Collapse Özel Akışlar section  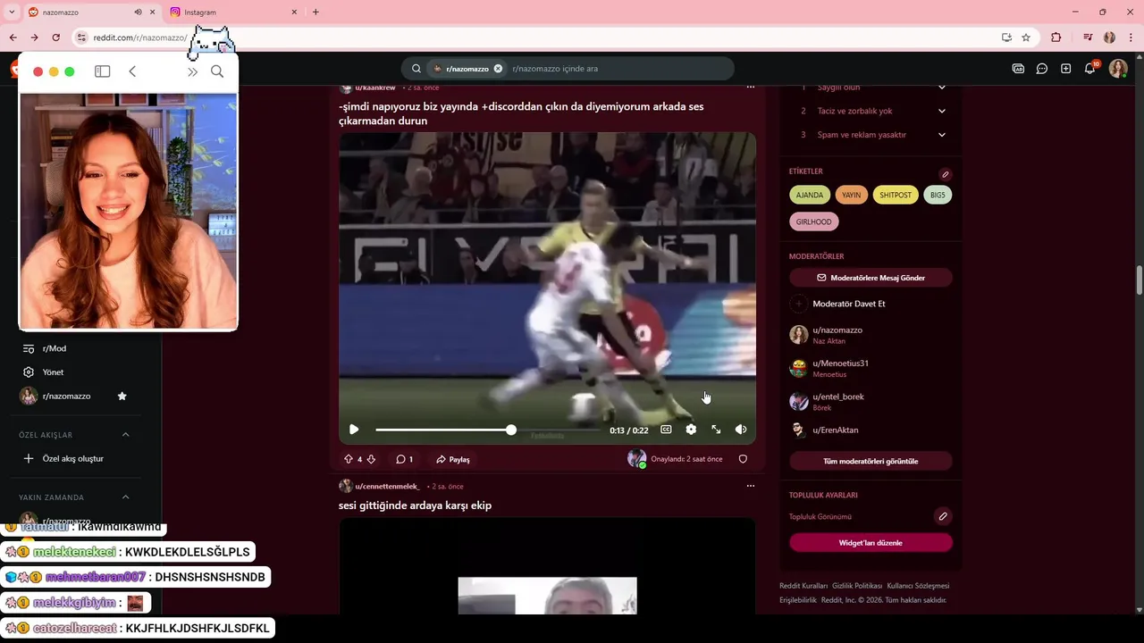click(x=125, y=435)
